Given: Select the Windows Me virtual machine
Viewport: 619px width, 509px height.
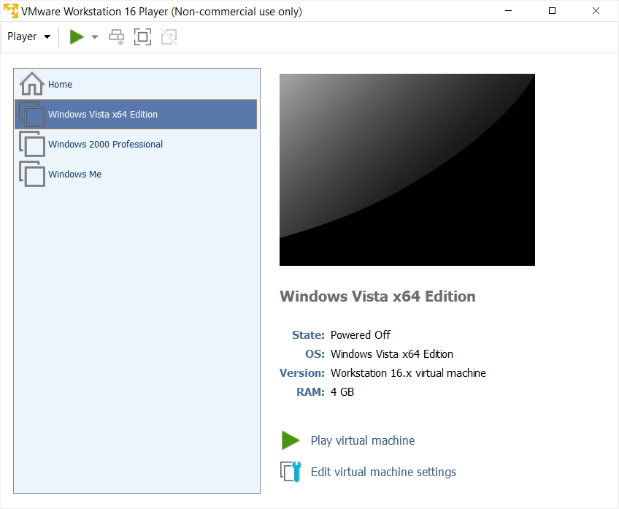Looking at the screenshot, I should tap(136, 174).
